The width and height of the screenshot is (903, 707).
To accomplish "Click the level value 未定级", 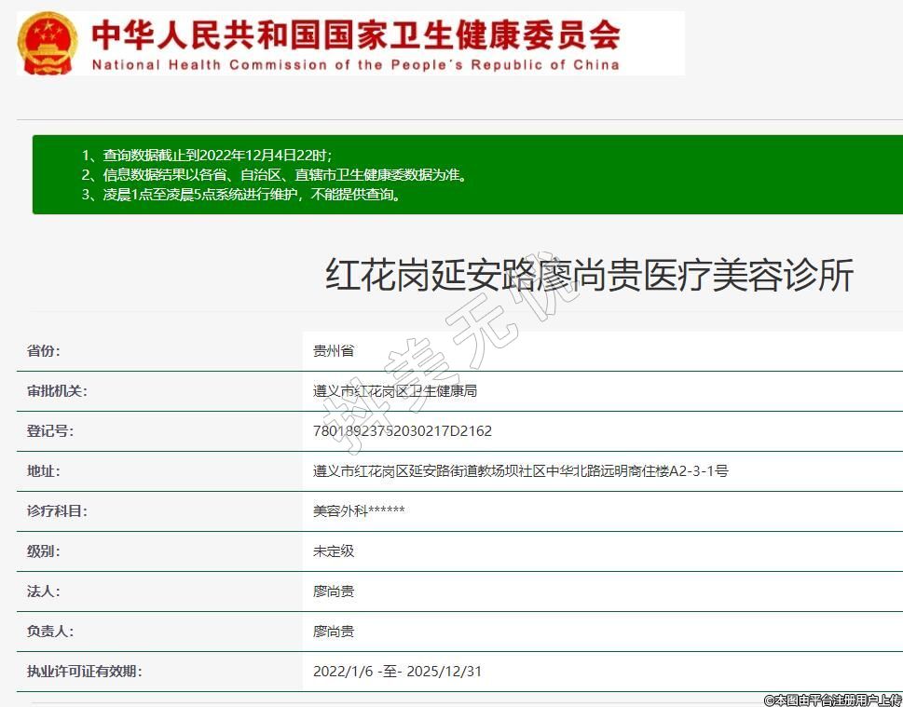I will click(x=334, y=551).
